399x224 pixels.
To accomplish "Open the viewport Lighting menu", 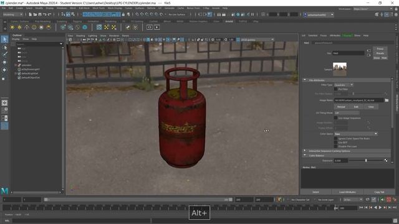I will click(x=93, y=36).
